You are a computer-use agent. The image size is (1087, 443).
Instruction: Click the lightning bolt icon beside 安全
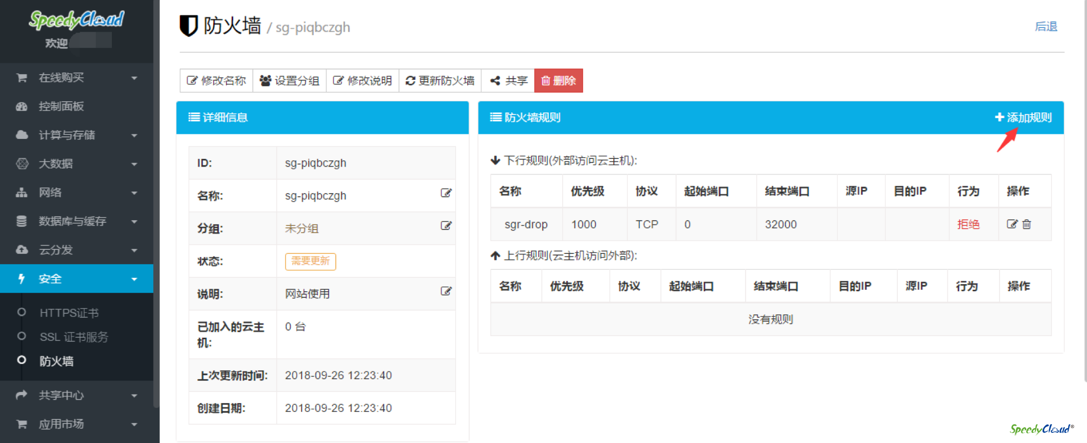[x=21, y=278]
